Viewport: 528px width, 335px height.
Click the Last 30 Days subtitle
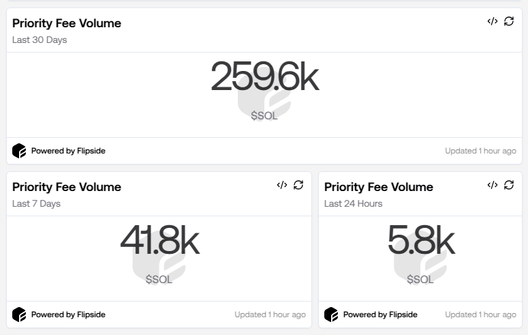point(40,40)
